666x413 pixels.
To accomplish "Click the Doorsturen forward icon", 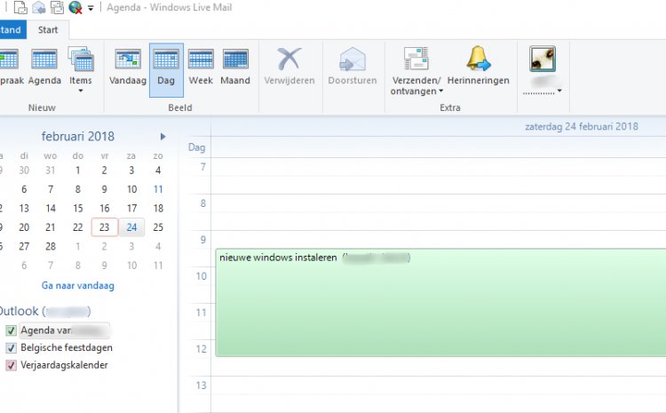I will [352, 68].
